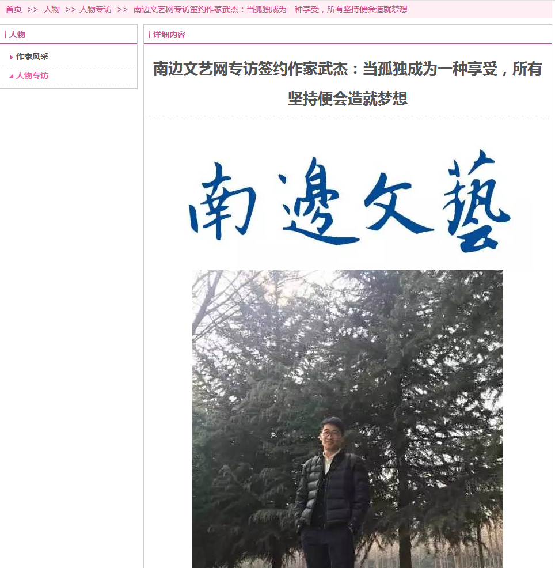Screen dimensions: 555x568
Task: Click the article headline text
Action: 348,84
